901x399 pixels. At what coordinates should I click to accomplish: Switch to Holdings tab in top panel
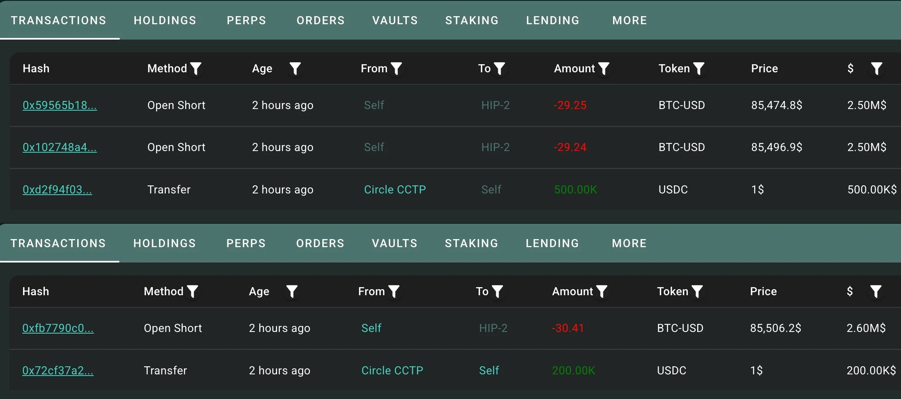pyautogui.click(x=165, y=20)
